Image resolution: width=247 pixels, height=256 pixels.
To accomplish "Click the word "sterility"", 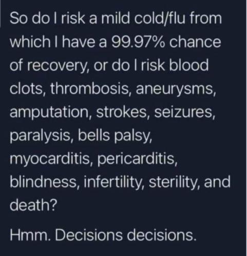I will click(173, 182).
